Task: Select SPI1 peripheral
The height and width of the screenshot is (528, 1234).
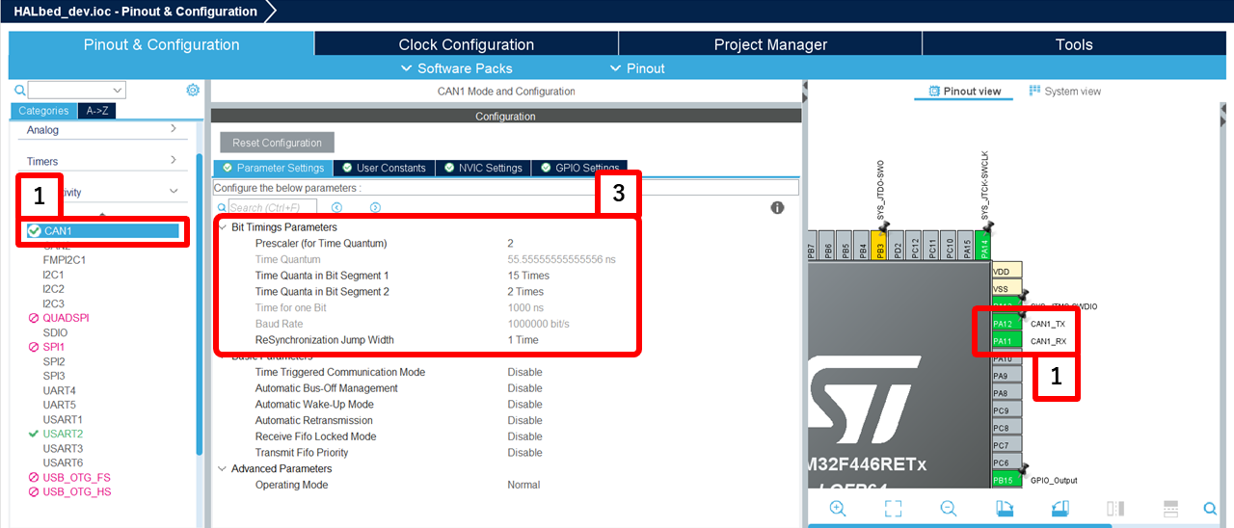Action: click(x=53, y=347)
